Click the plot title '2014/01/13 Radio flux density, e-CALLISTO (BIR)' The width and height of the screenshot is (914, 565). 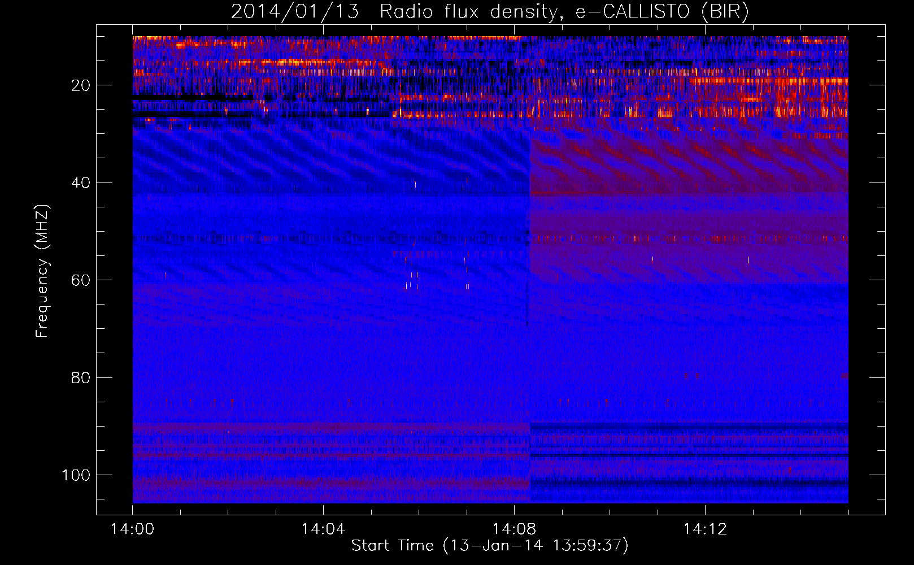tap(490, 12)
